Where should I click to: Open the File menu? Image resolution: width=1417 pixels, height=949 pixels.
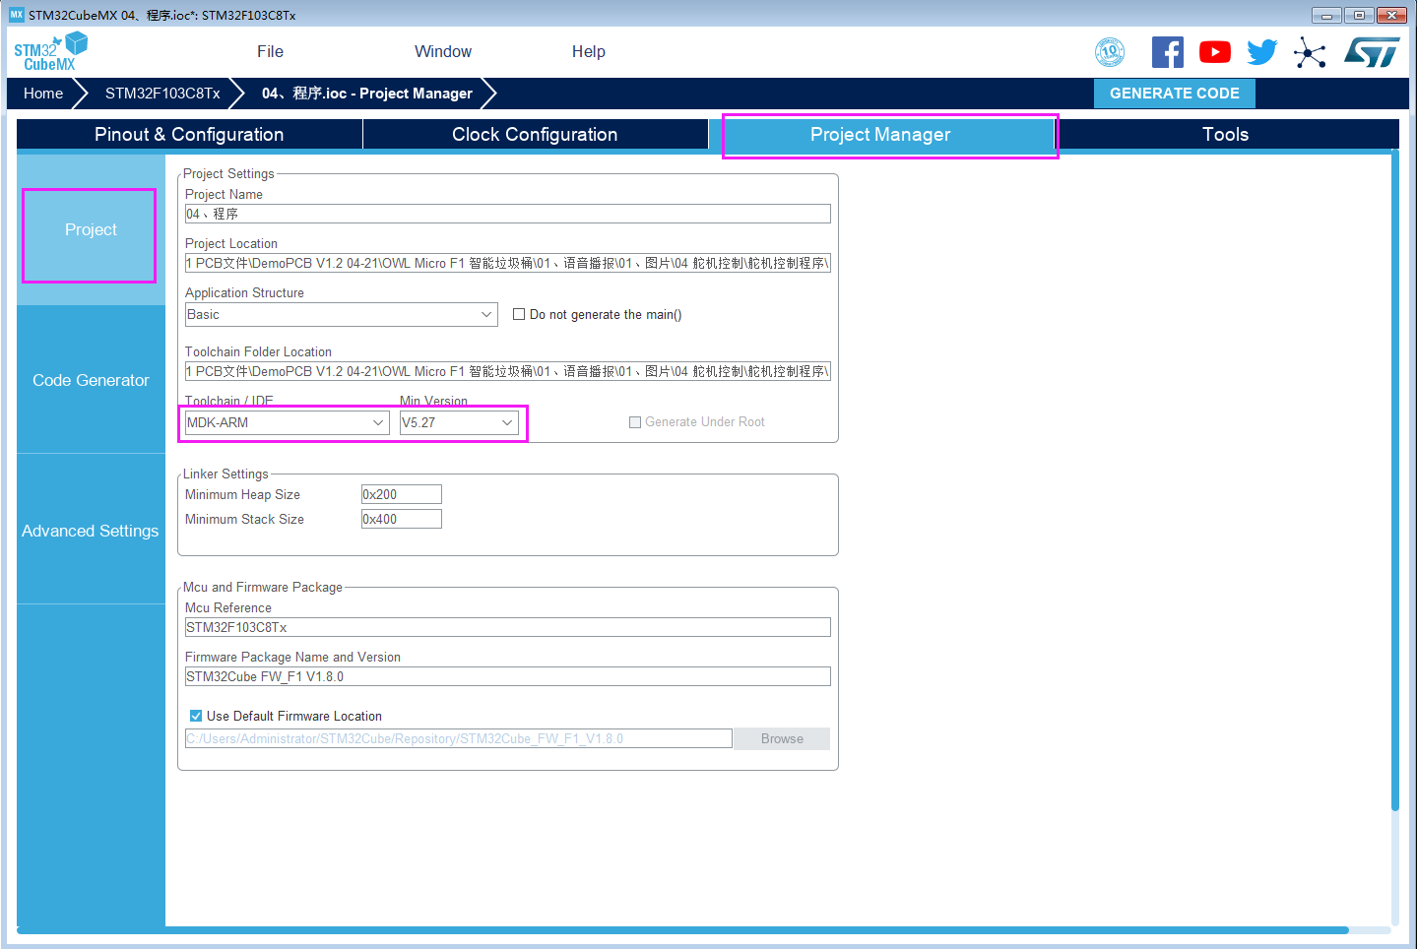(270, 52)
